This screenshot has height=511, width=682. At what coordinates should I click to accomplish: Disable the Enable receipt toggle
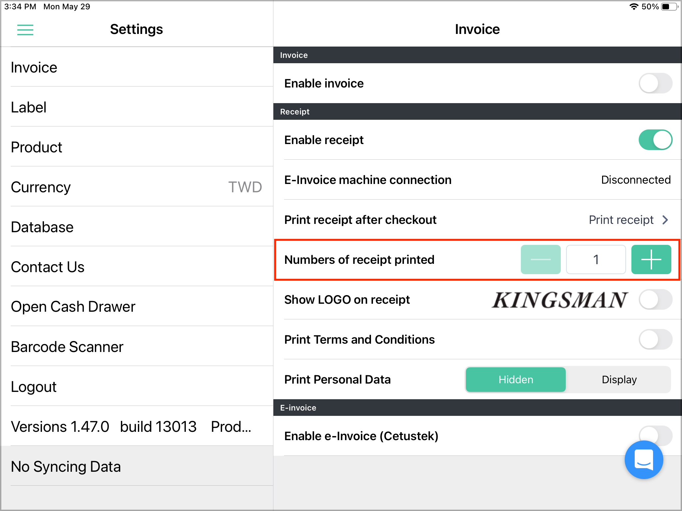pyautogui.click(x=655, y=140)
